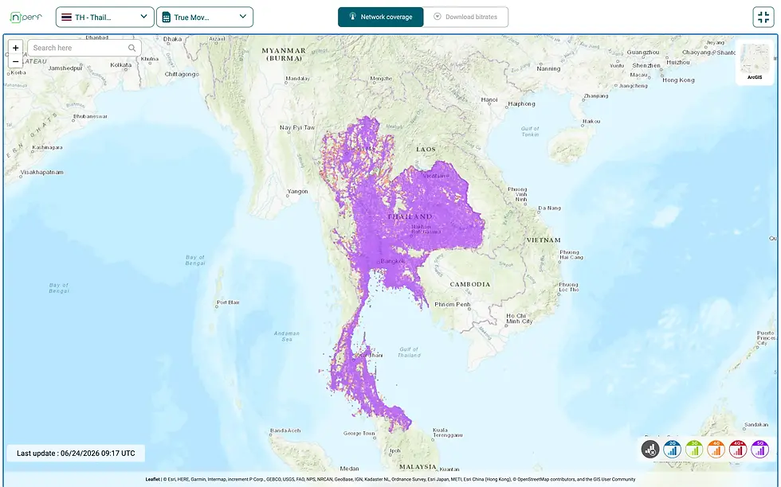Click the Zhanjiang city label
This screenshot has width=781, height=487.
(x=596, y=96)
